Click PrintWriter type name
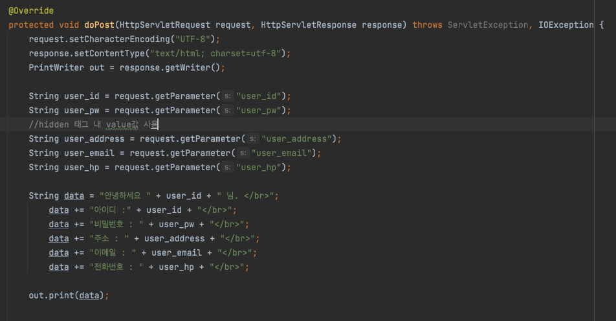The height and width of the screenshot is (321, 616). pyautogui.click(x=56, y=67)
